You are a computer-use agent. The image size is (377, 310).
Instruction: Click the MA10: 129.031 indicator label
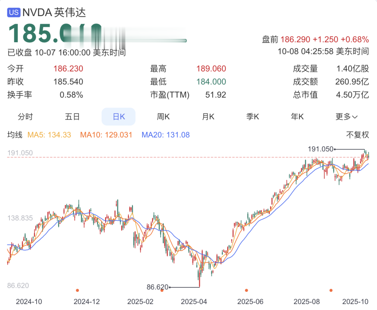[x=106, y=135]
